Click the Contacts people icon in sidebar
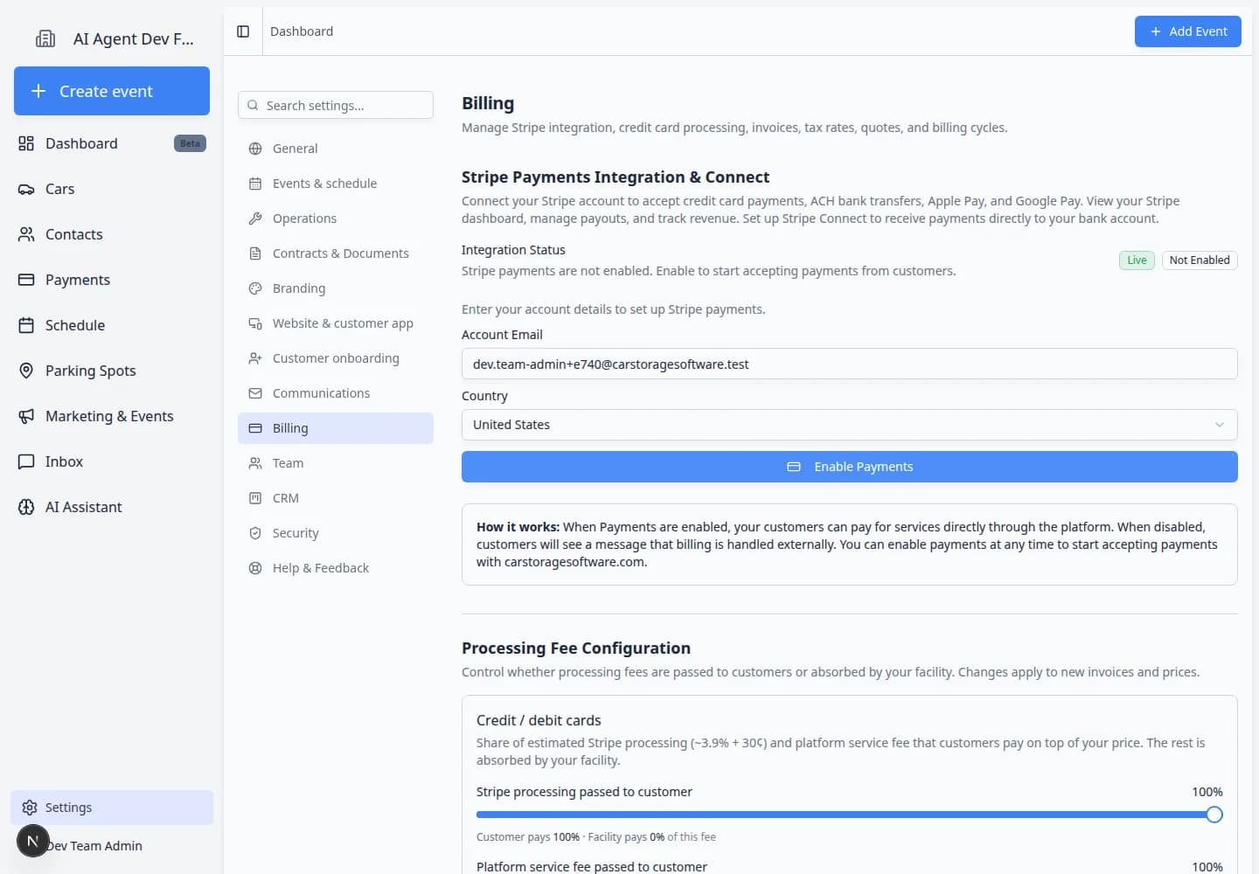Viewport: 1259px width, 874px height. [x=26, y=234]
